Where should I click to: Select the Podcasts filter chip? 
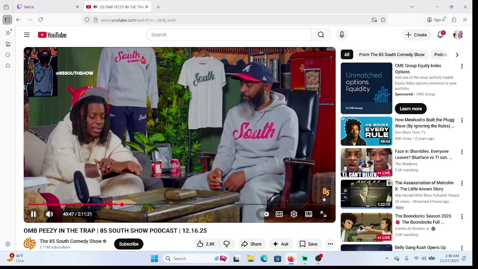pos(441,55)
